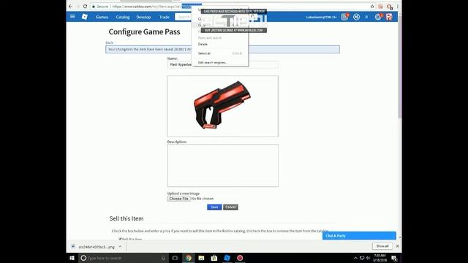Open the Develop page
The height and width of the screenshot is (263, 468).
click(x=143, y=17)
